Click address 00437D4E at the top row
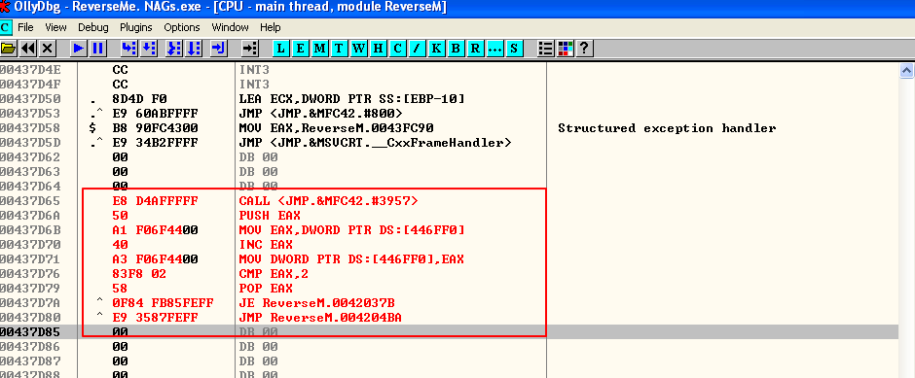The width and height of the screenshot is (915, 378). 30,69
